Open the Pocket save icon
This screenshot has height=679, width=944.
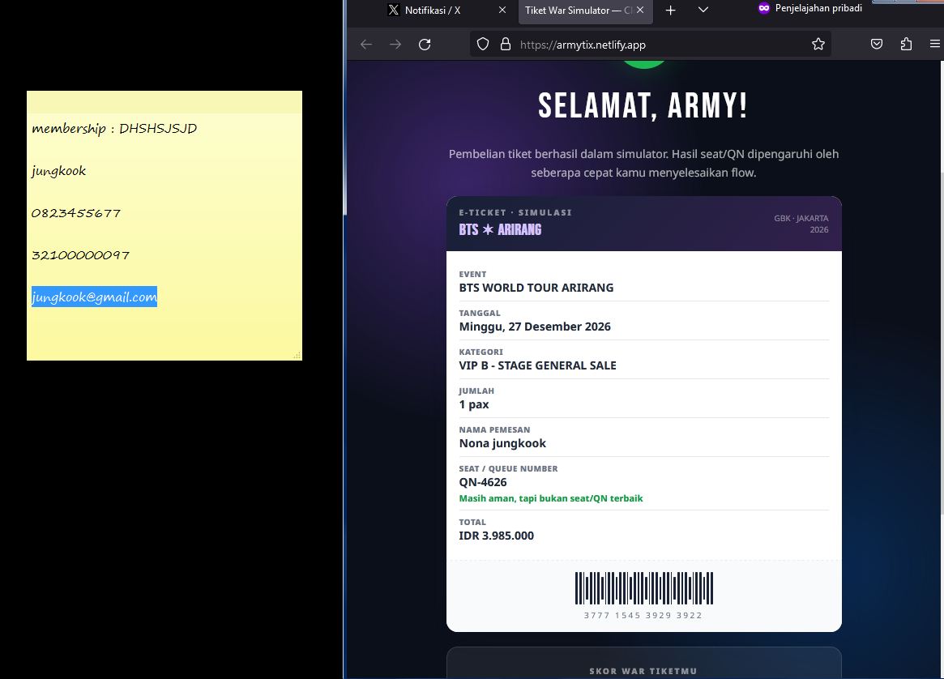tap(877, 44)
